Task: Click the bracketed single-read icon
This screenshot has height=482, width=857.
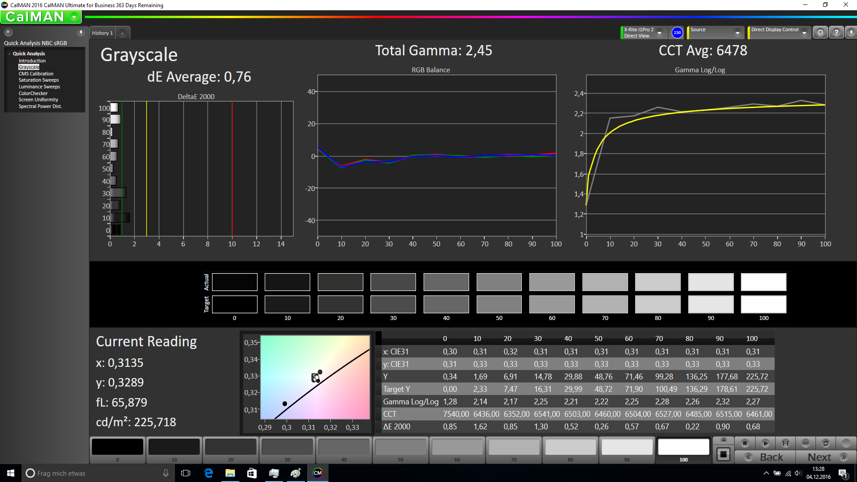Action: (785, 443)
